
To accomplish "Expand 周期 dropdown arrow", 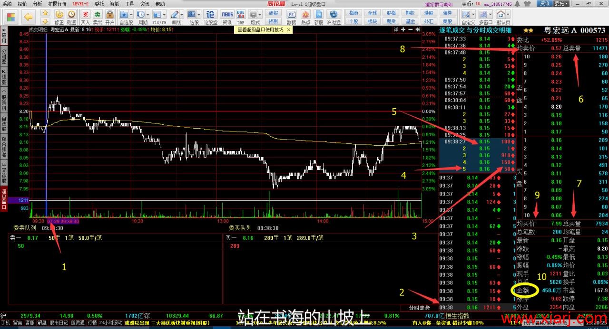I will 148,15.
